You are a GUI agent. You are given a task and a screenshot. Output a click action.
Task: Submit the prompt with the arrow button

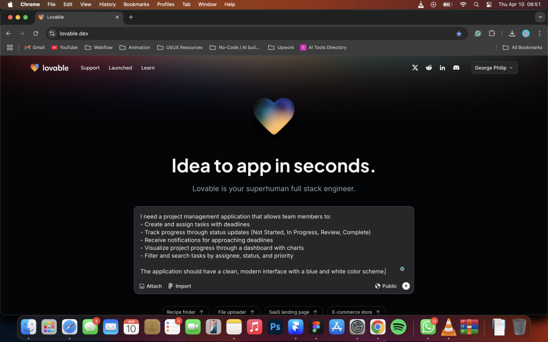[x=406, y=286]
